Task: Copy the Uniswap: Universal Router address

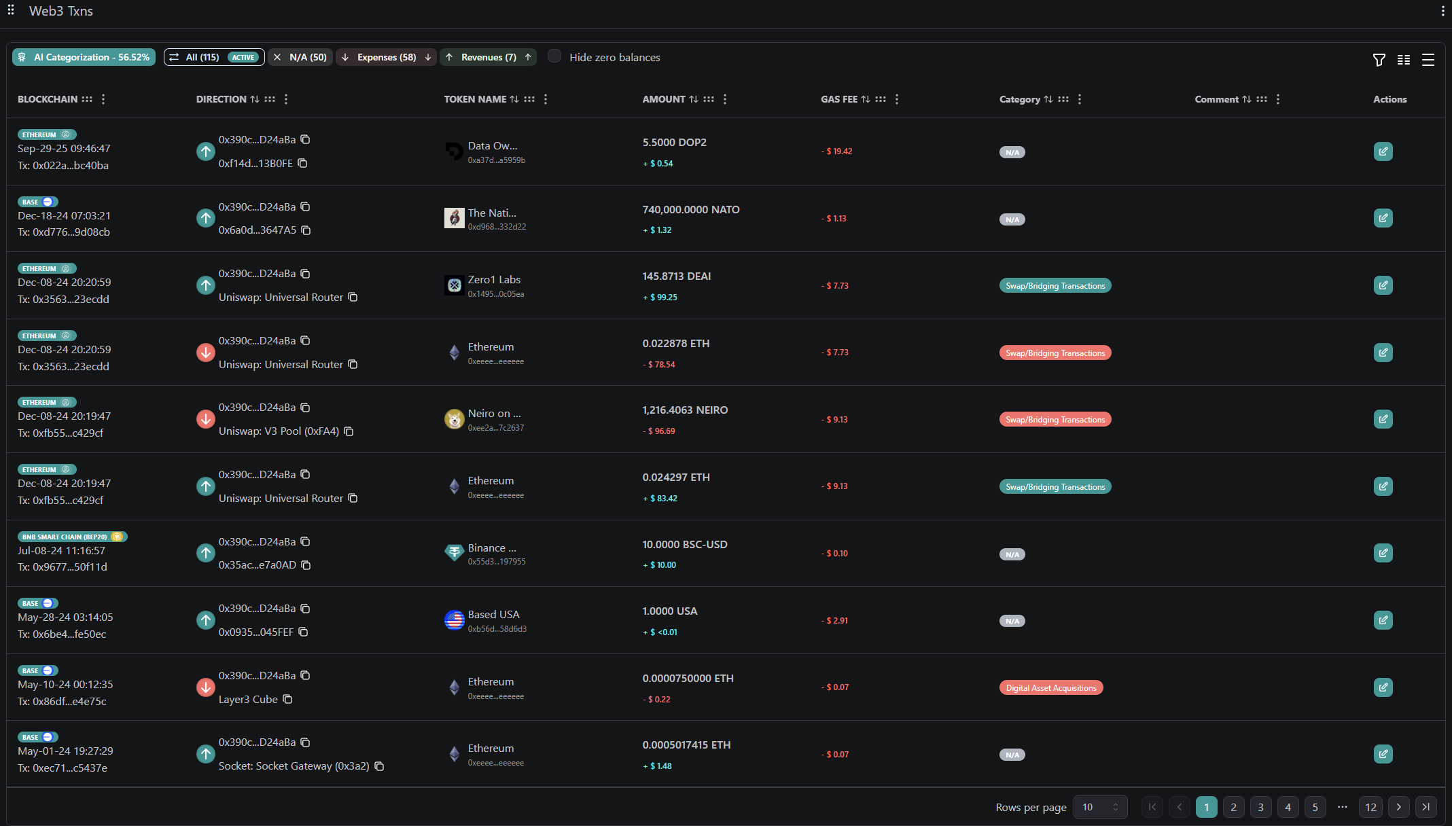Action: [353, 297]
